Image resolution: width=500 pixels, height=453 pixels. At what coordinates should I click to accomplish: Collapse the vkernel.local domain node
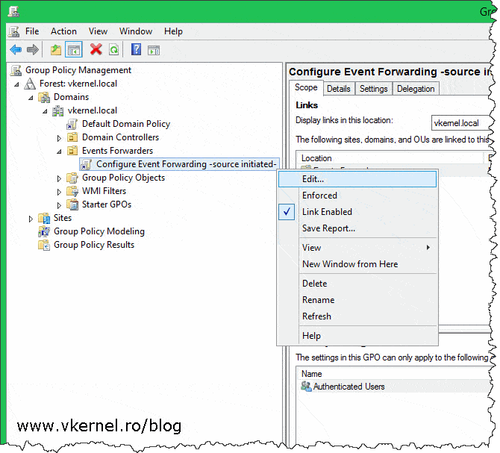(45, 111)
